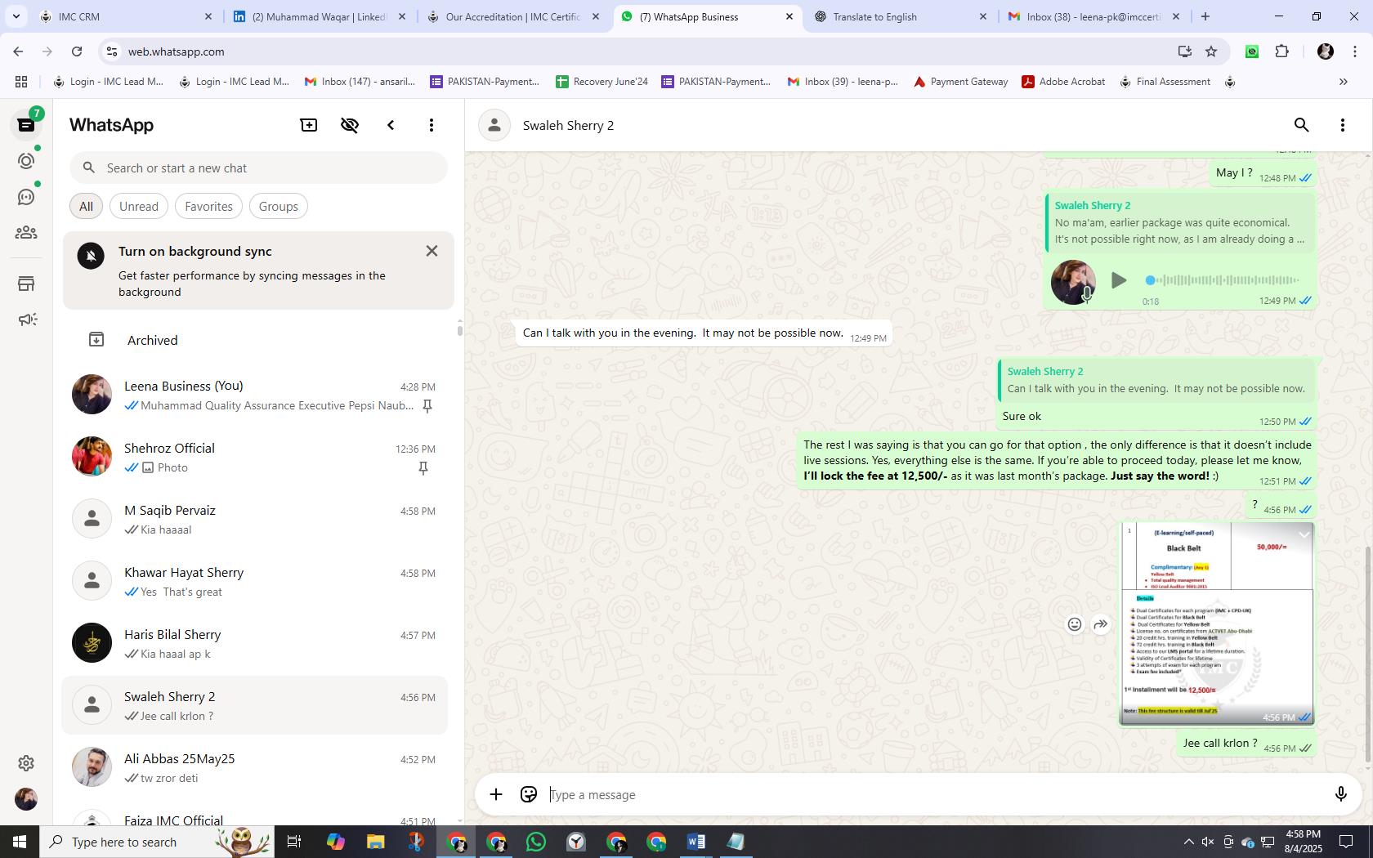The image size is (1373, 858).
Task: Toggle pin icon on Shehroz Official chat
Action: (x=423, y=468)
